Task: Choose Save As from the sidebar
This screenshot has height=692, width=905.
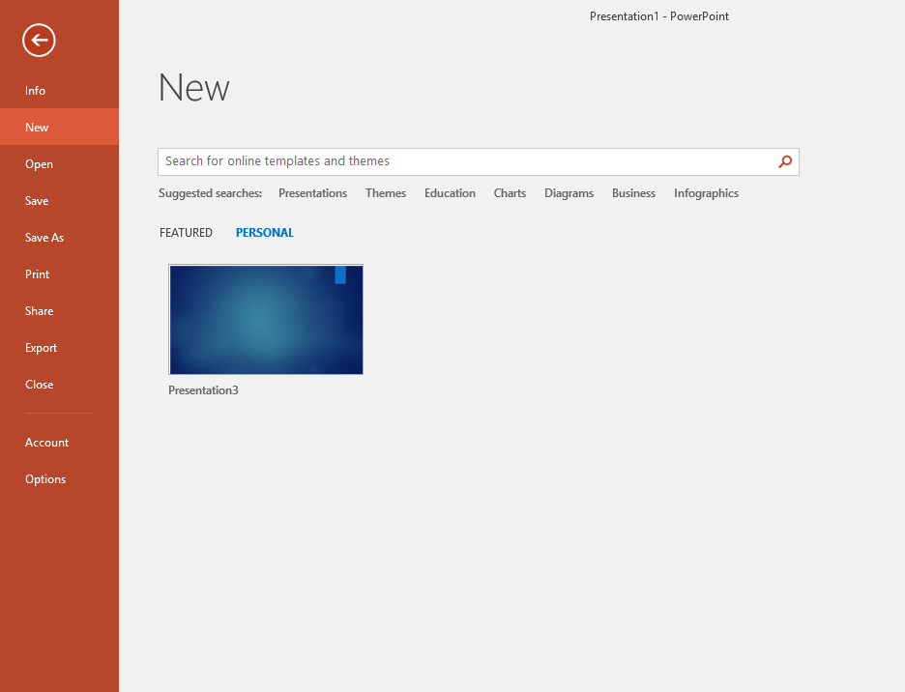Action: [x=44, y=238]
